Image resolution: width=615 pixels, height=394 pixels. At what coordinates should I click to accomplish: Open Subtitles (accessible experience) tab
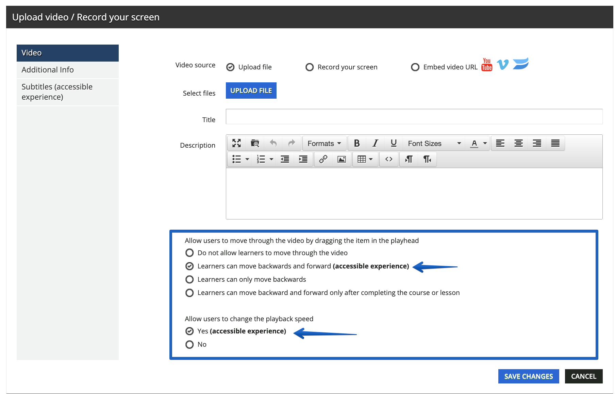68,92
